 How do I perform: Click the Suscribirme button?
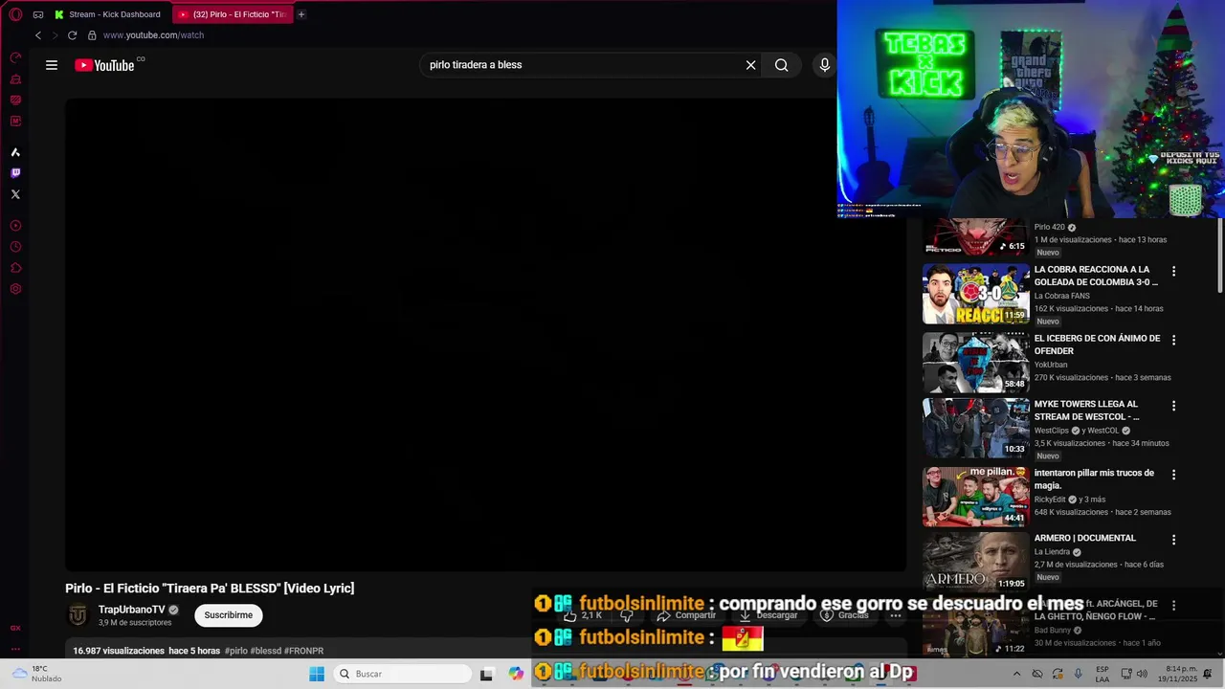229,615
